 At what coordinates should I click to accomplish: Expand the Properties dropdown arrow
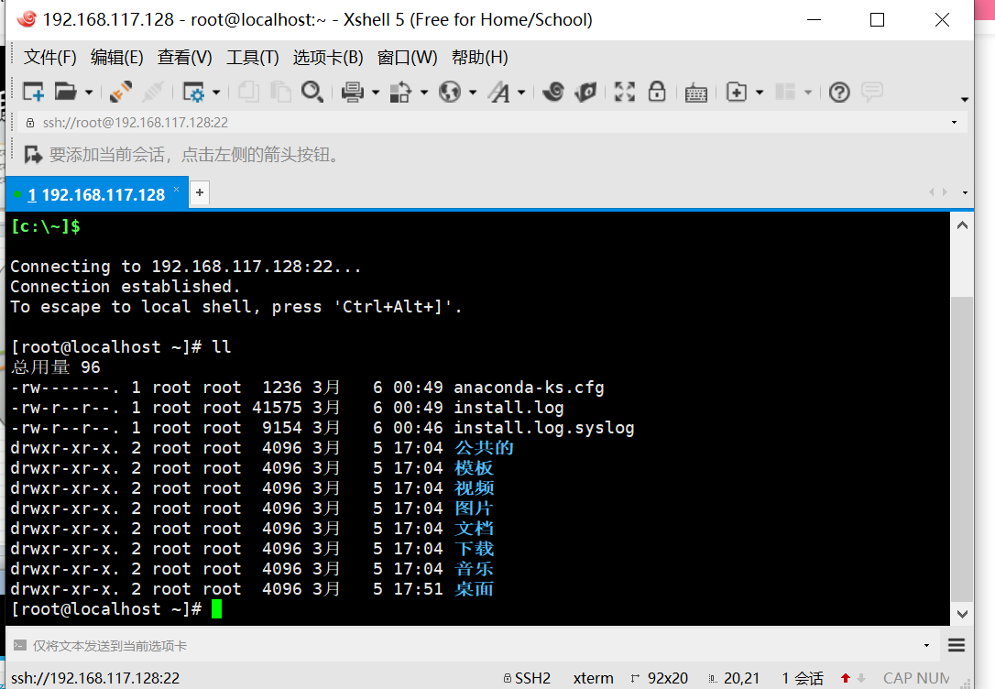[216, 93]
